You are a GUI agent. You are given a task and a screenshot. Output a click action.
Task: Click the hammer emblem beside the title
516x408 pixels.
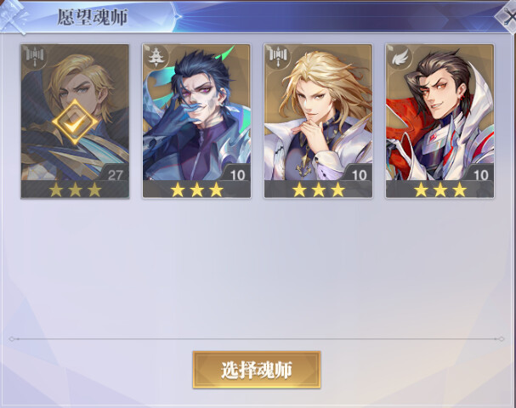point(14,17)
